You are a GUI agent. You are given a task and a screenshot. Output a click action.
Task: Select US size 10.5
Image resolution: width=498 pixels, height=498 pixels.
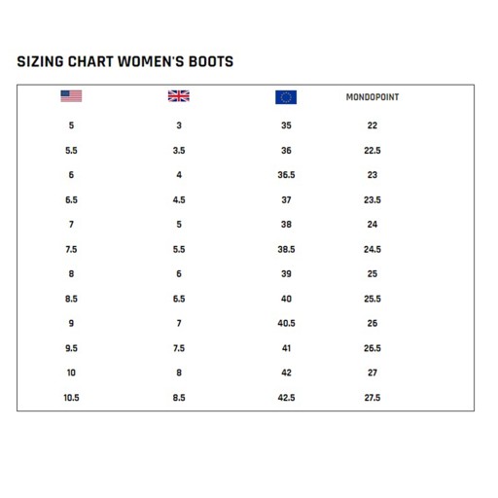tap(71, 398)
